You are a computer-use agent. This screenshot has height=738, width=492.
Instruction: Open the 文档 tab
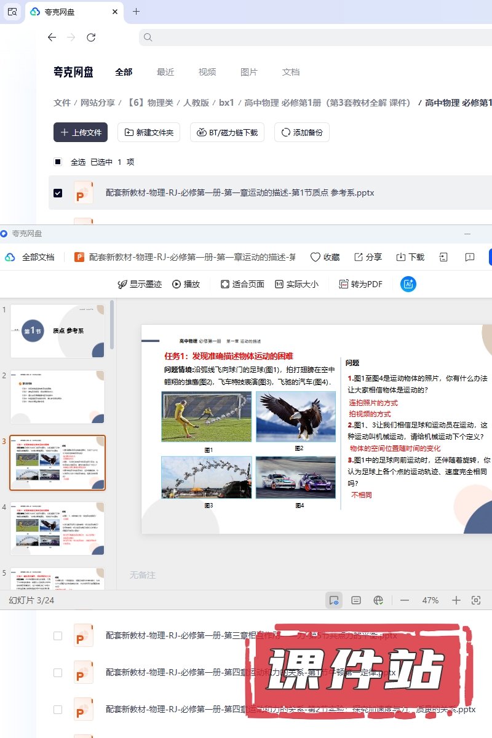(291, 72)
